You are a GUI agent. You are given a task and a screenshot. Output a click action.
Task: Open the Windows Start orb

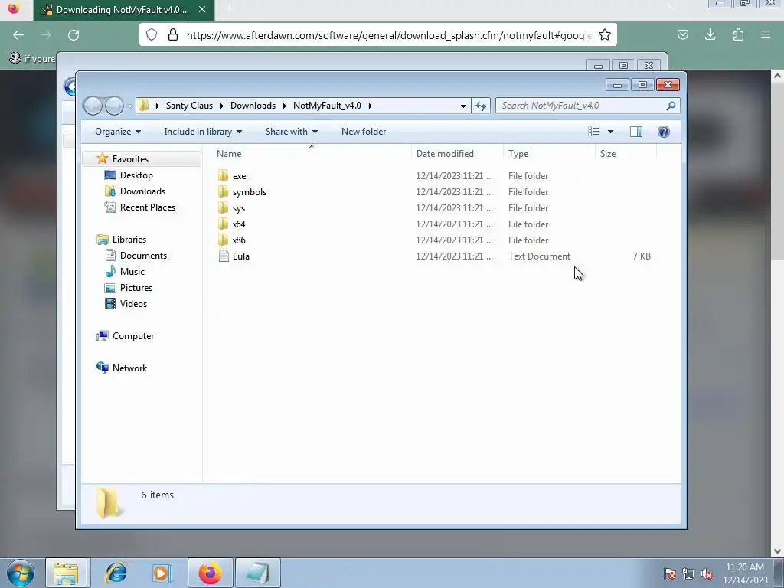[21, 573]
